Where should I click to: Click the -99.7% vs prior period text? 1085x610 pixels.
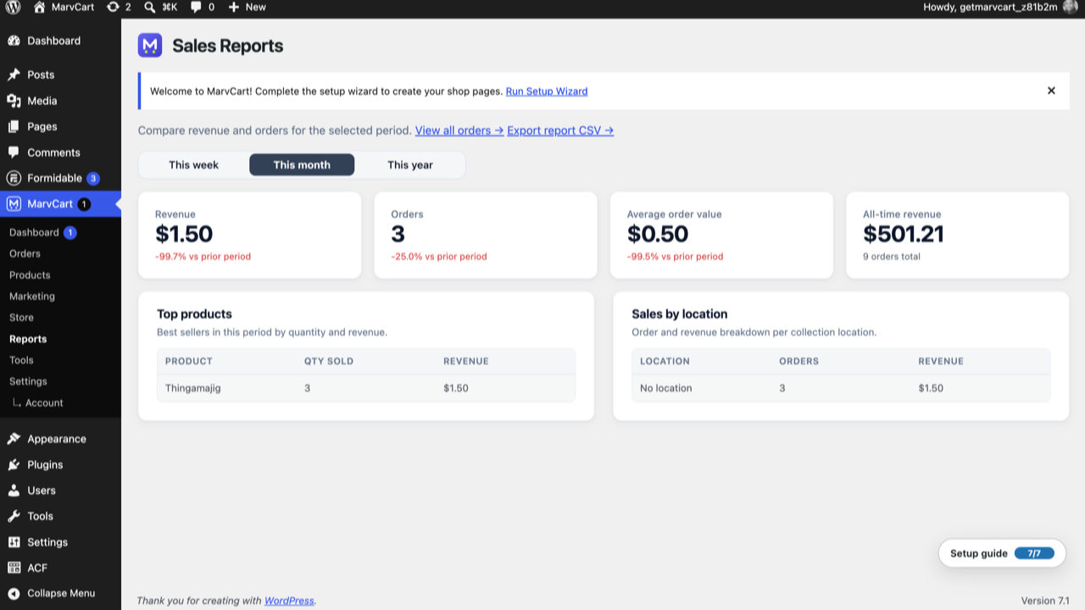[203, 257]
